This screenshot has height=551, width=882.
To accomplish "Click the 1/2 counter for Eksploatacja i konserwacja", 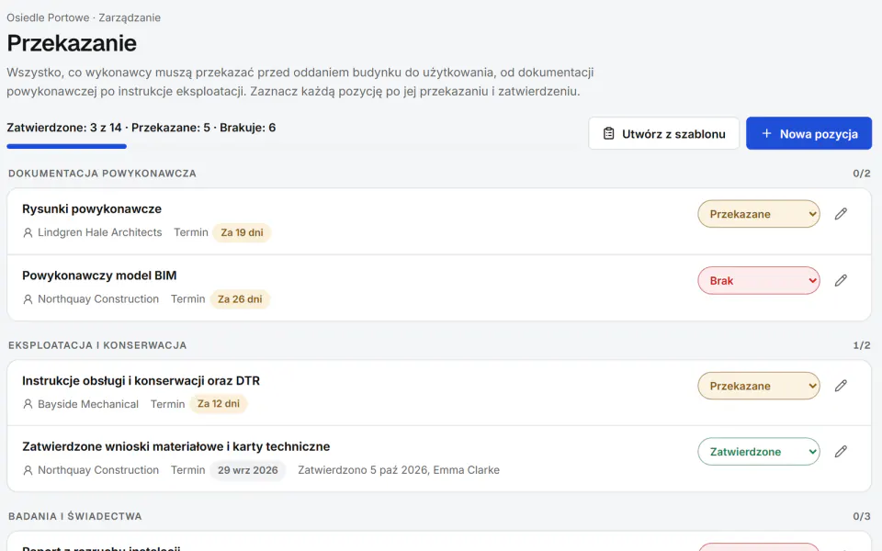I will [862, 345].
